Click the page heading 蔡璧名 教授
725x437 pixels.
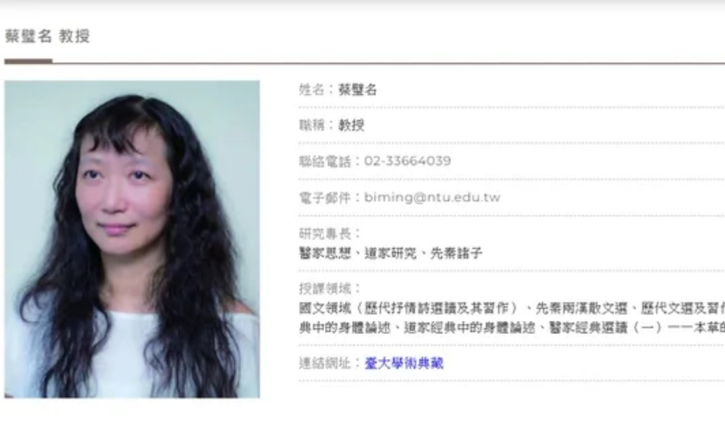[47, 36]
